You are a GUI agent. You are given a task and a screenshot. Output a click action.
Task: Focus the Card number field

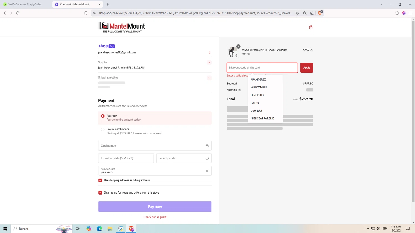point(155,146)
